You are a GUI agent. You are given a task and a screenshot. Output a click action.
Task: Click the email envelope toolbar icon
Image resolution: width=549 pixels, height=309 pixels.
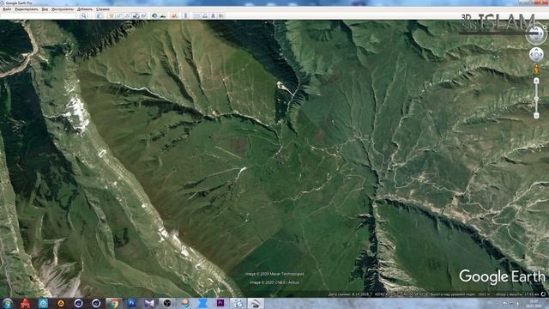pos(196,15)
